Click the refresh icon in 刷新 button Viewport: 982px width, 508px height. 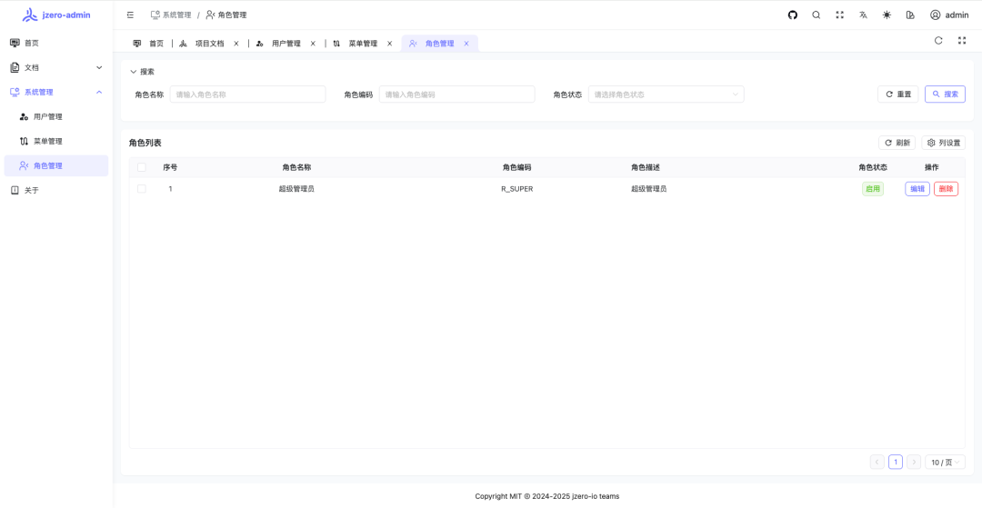coord(888,143)
